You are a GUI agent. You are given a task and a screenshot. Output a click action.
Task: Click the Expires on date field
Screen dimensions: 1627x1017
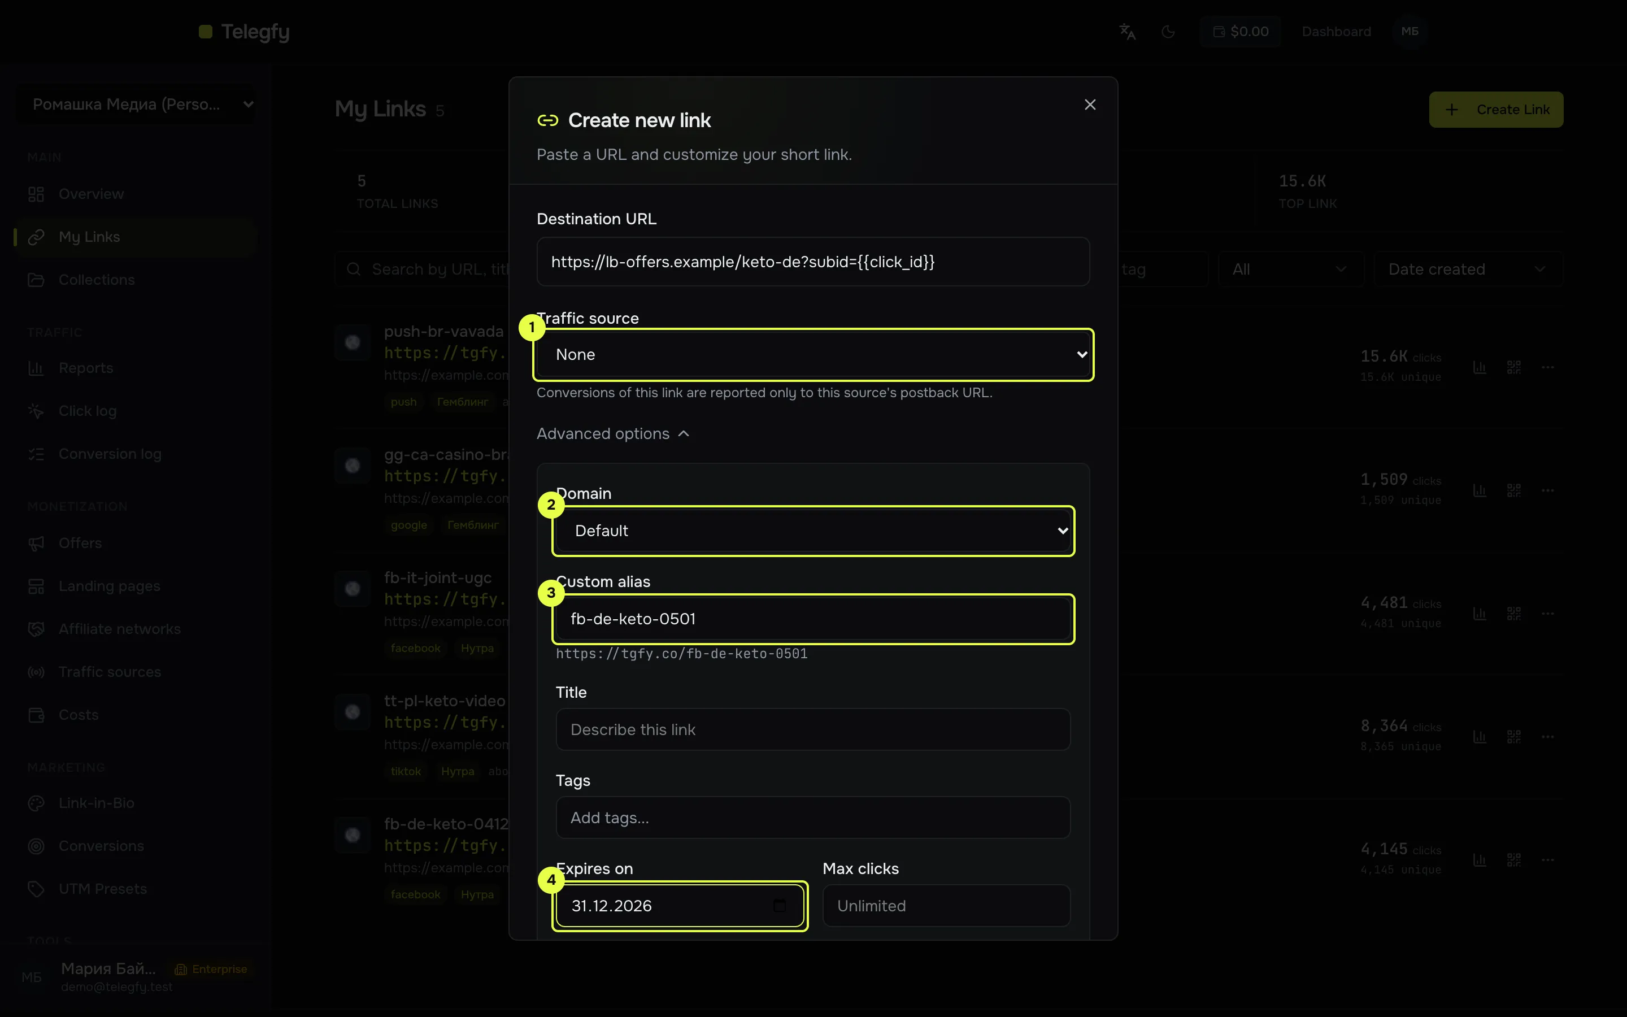pyautogui.click(x=679, y=905)
